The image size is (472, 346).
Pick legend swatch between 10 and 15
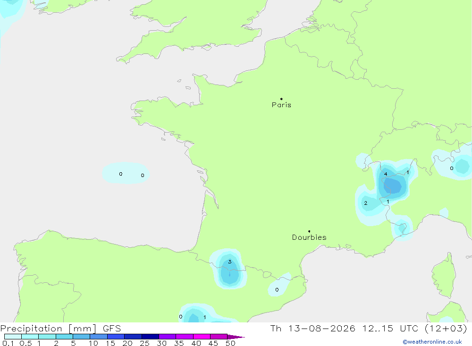pos(99,337)
